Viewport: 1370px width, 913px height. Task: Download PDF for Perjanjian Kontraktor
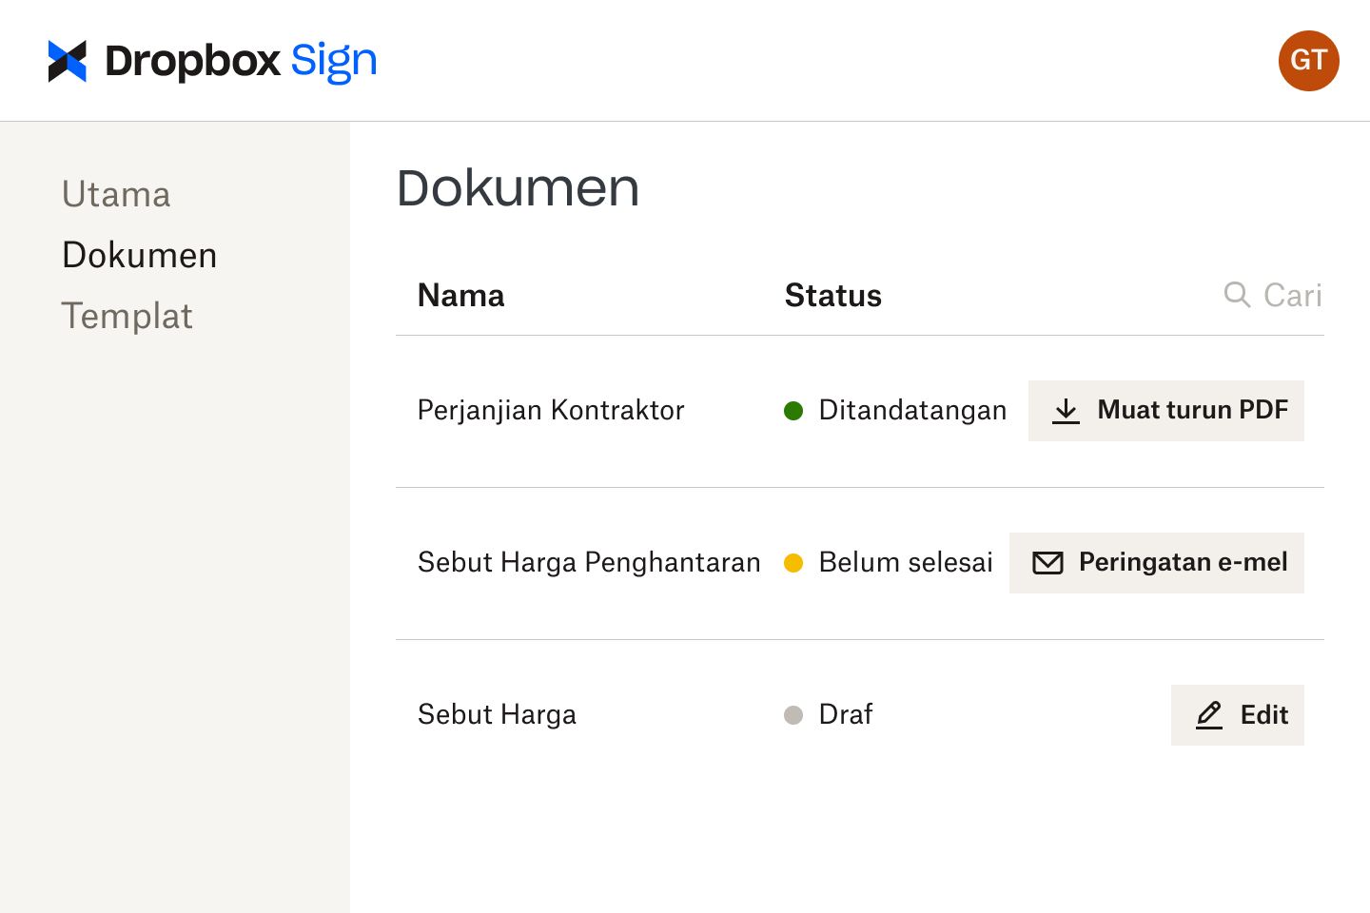1166,411
